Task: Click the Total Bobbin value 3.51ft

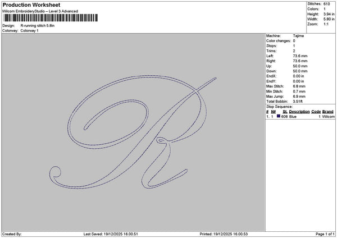Action: pyautogui.click(x=298, y=102)
